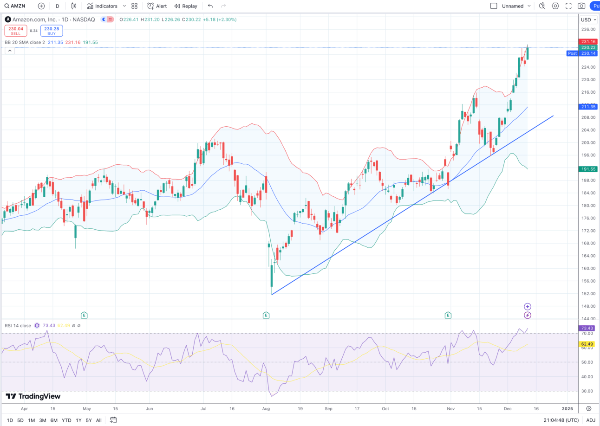Switch to the 5D date range
The height and width of the screenshot is (426, 600).
(20, 420)
